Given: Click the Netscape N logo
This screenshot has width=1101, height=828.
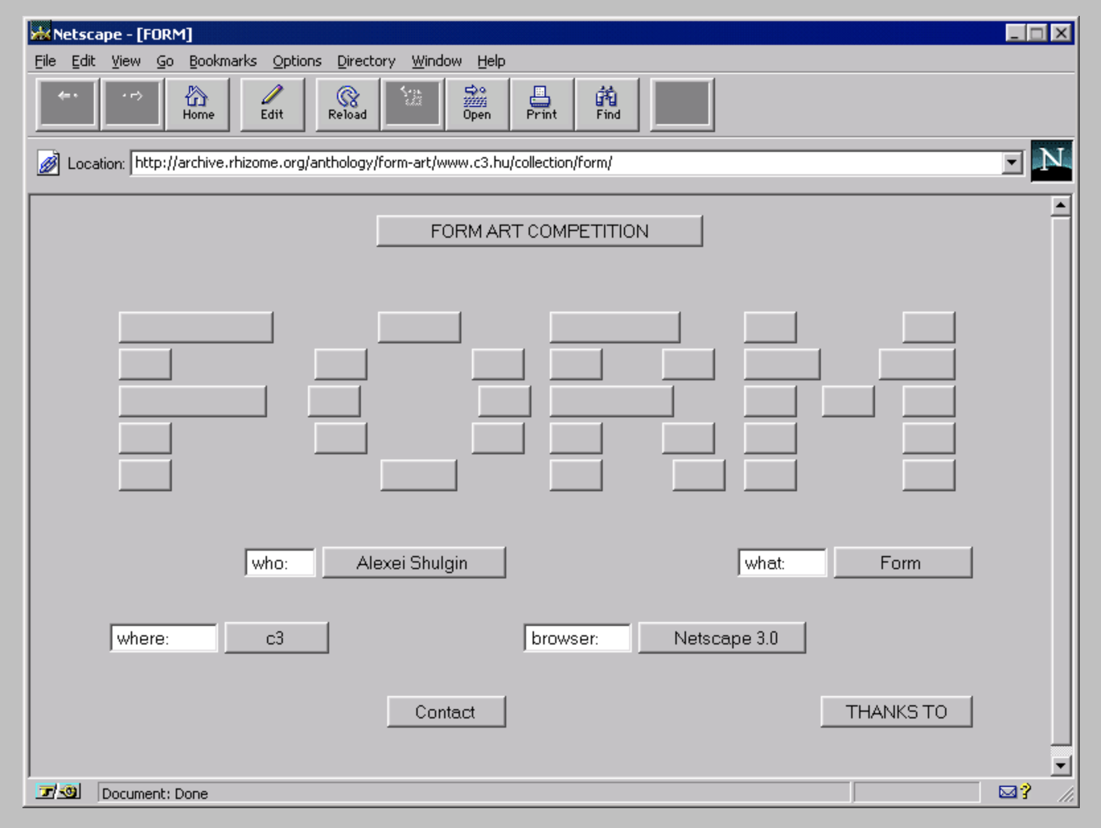Looking at the screenshot, I should (x=1051, y=161).
